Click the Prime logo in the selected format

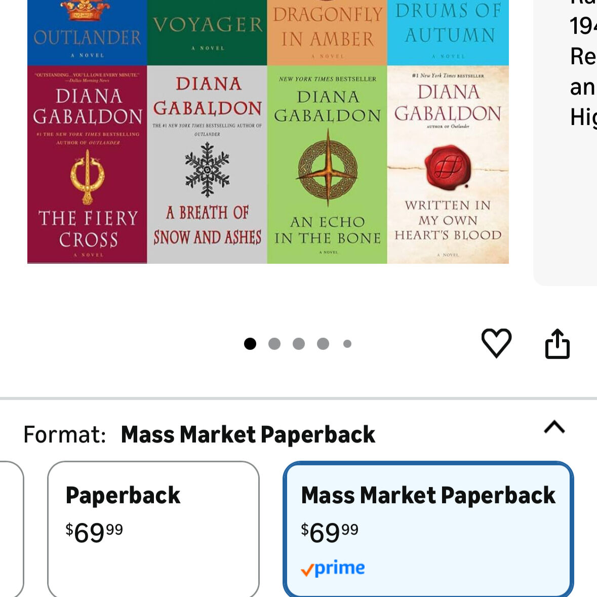tap(333, 569)
